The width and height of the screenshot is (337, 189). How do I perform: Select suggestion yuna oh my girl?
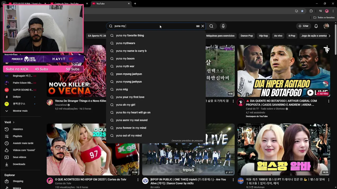tap(156, 105)
